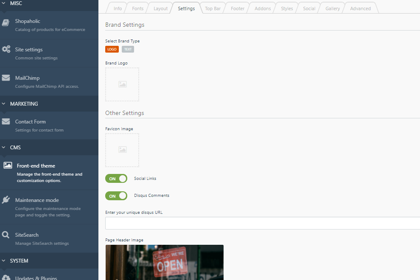Switch to the Styles tab
The height and width of the screenshot is (280, 420).
[x=287, y=8]
